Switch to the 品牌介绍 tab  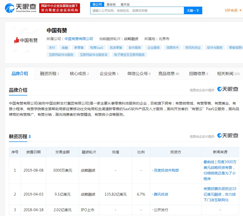20,73
